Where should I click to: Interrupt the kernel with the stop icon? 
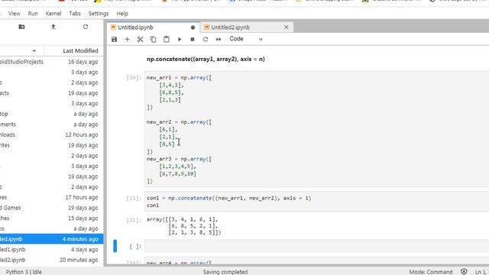(193, 39)
